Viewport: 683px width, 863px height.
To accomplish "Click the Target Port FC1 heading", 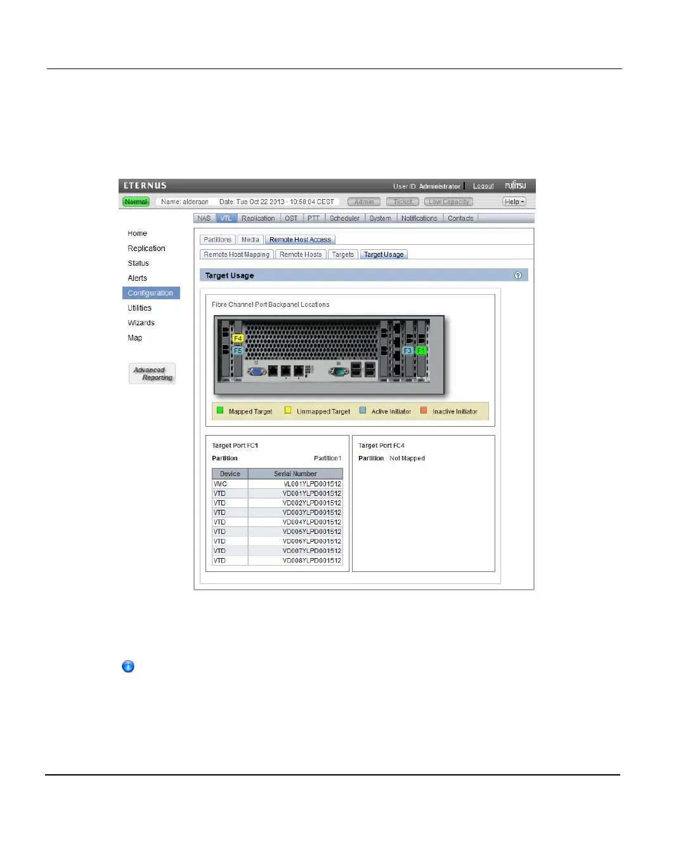I will tap(235, 446).
